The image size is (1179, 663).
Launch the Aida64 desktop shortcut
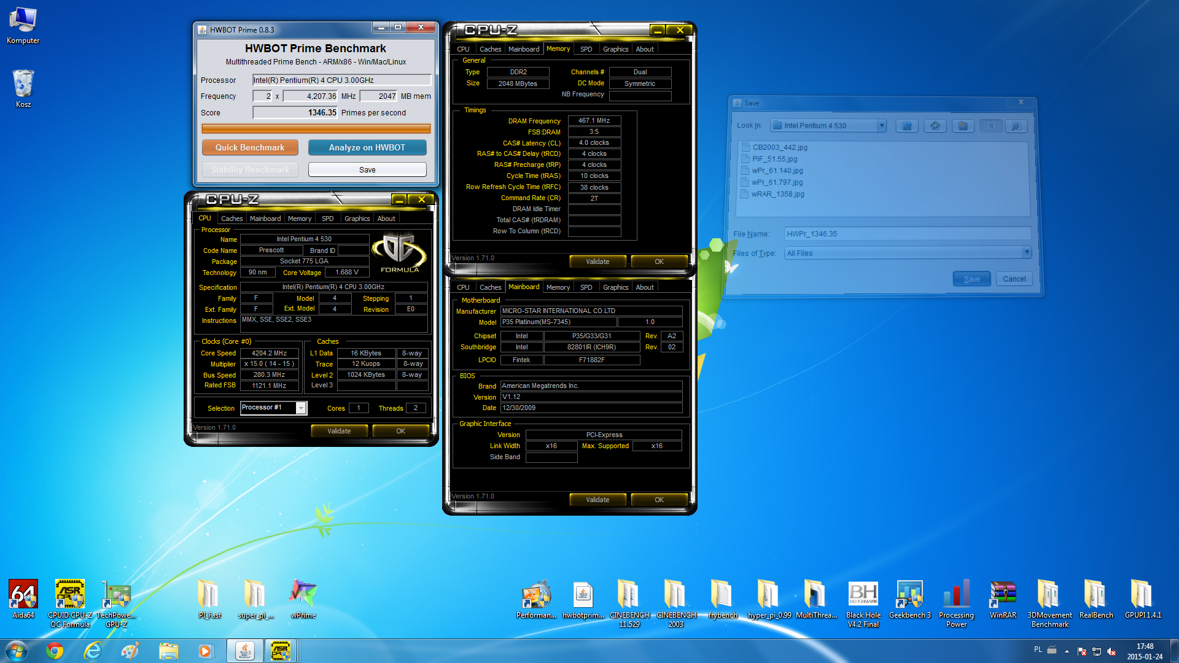(23, 599)
